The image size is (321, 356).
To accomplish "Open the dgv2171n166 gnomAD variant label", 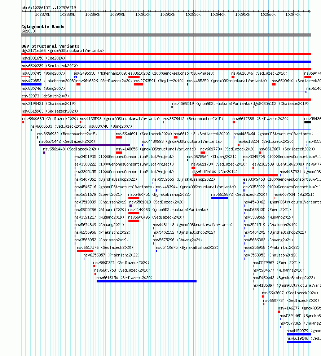I will coord(63,50).
